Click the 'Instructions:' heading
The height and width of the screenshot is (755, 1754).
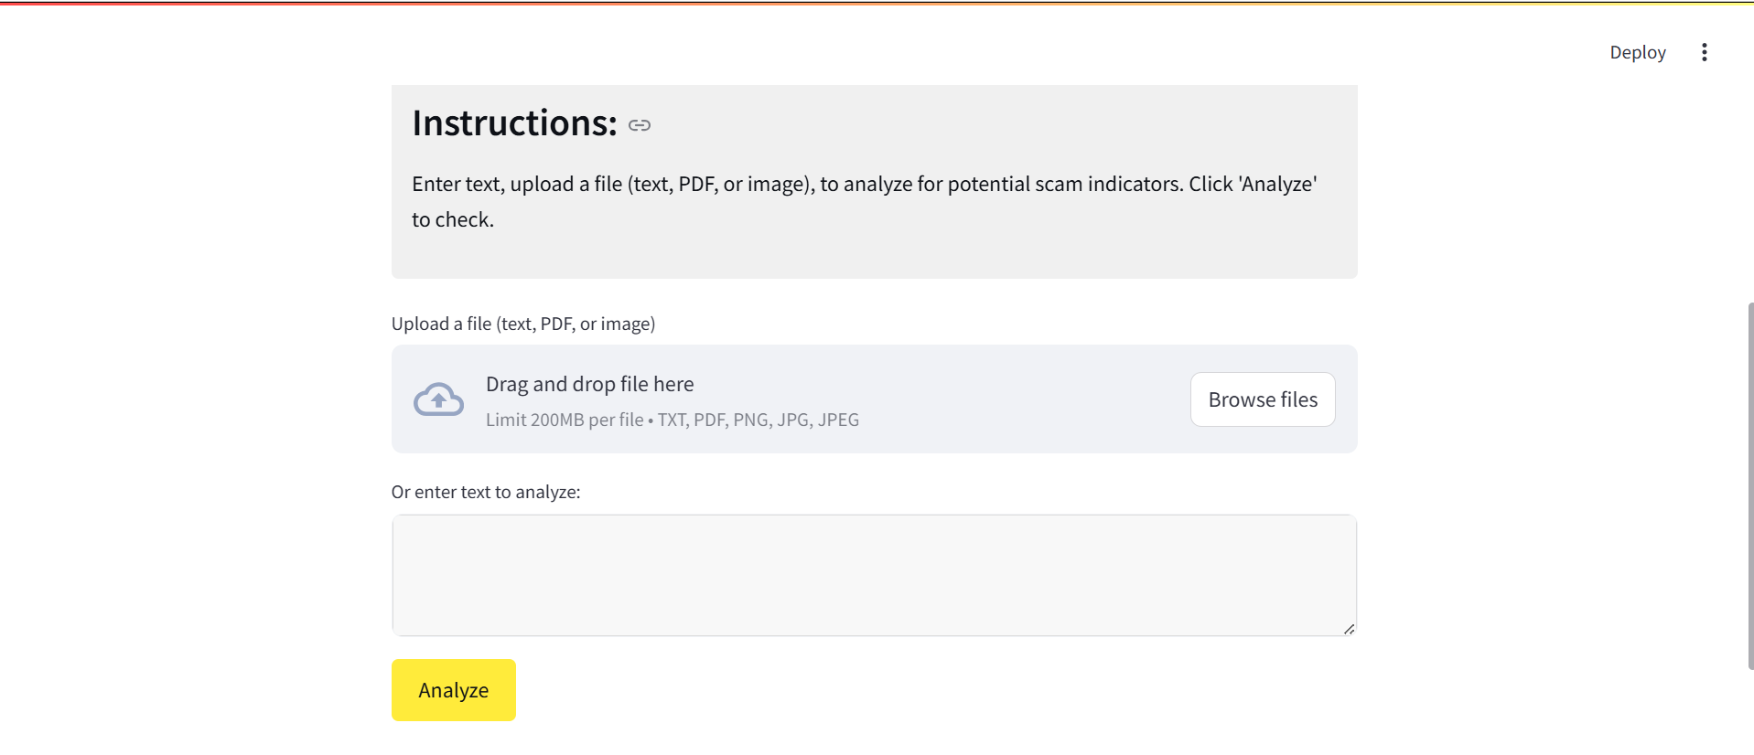click(x=514, y=123)
